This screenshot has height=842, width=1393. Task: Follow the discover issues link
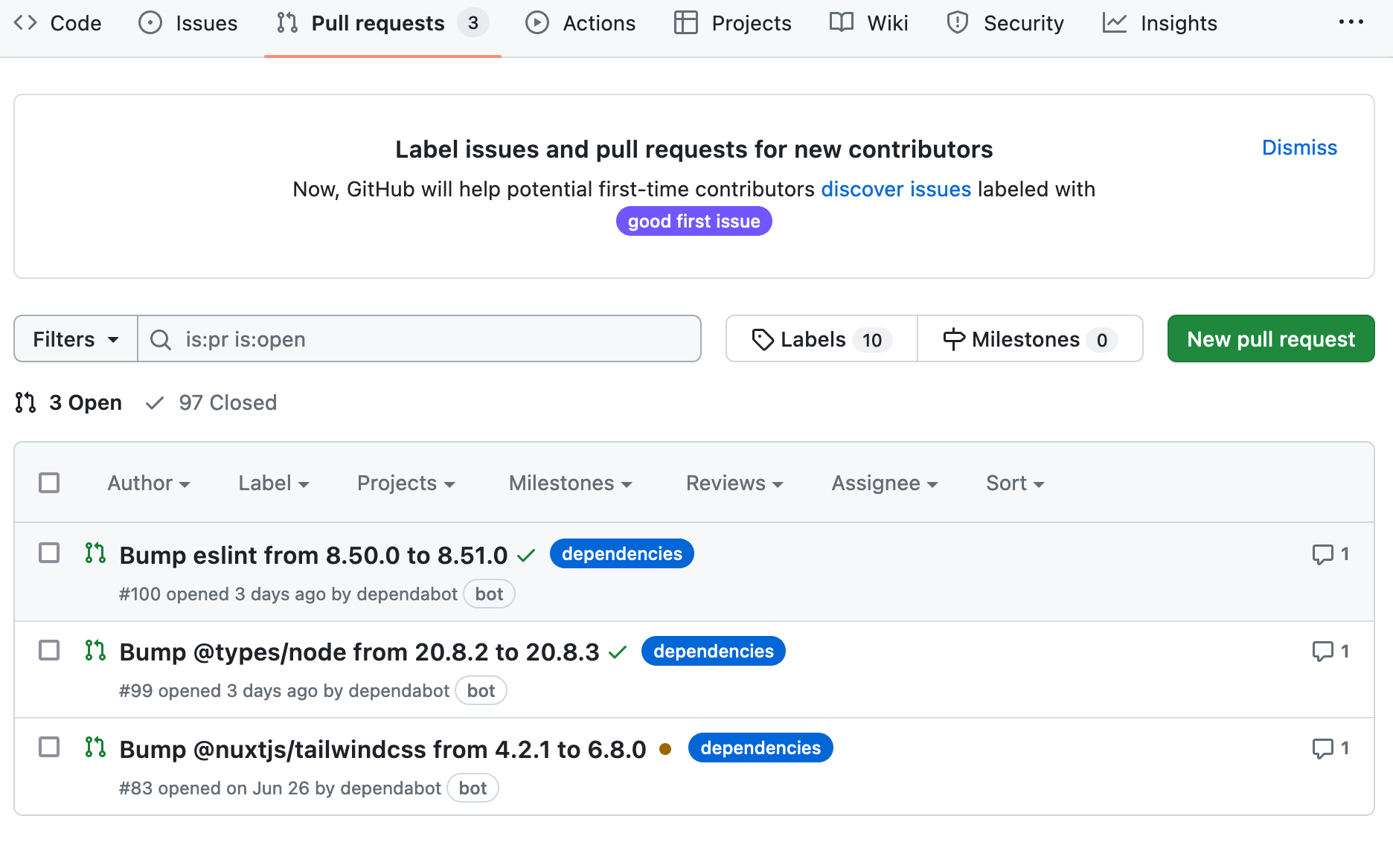(896, 189)
